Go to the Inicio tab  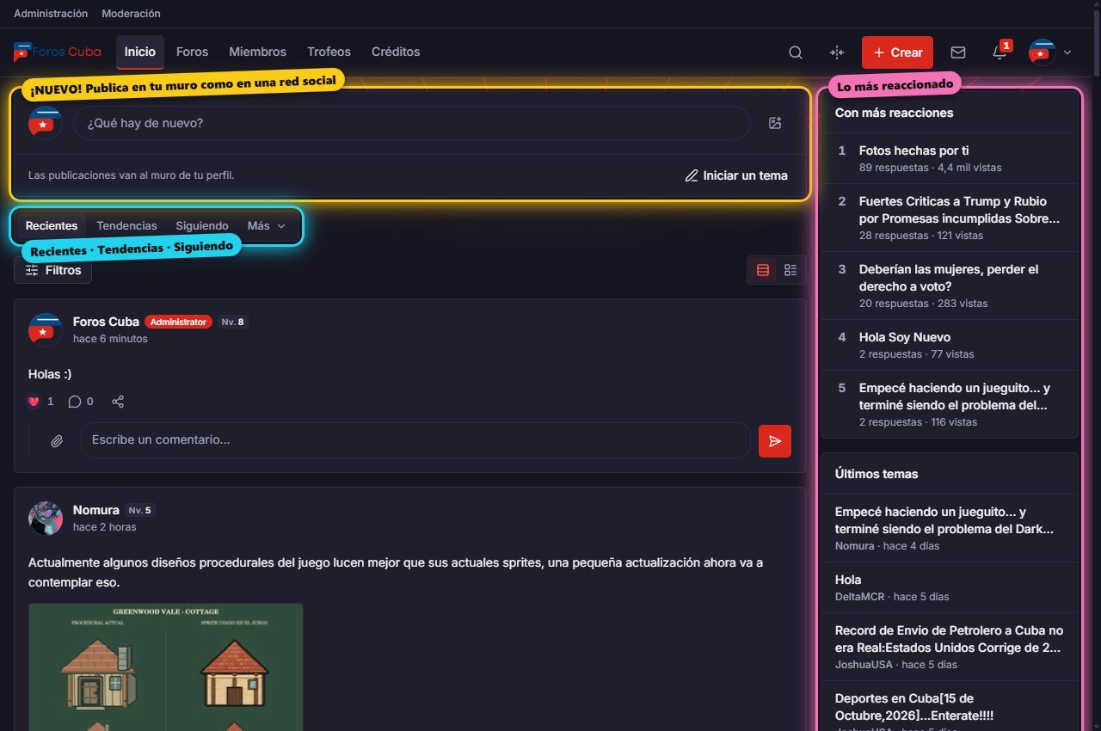coord(140,52)
